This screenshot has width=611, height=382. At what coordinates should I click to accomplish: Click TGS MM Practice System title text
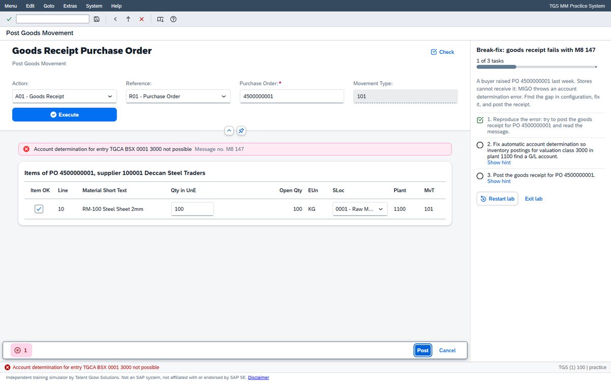click(577, 6)
